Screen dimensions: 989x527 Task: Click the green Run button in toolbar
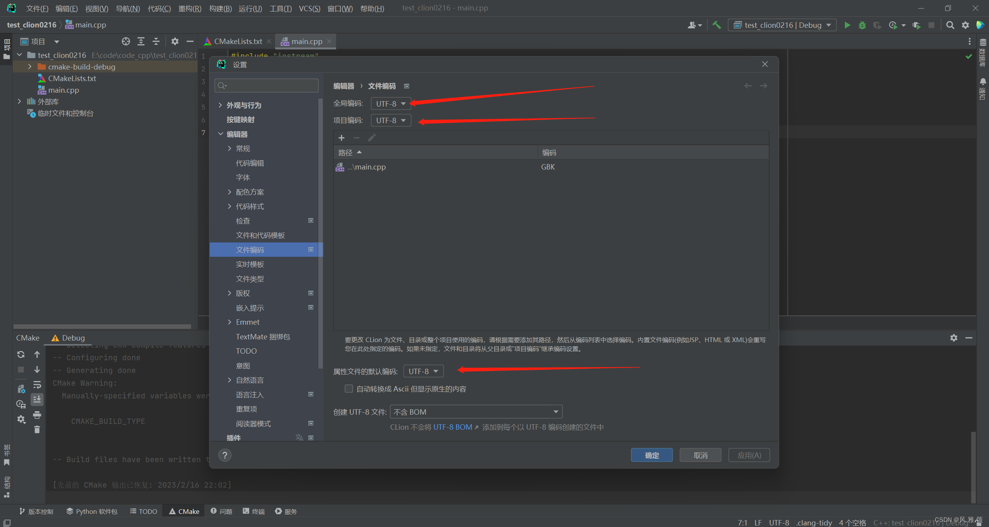point(847,25)
